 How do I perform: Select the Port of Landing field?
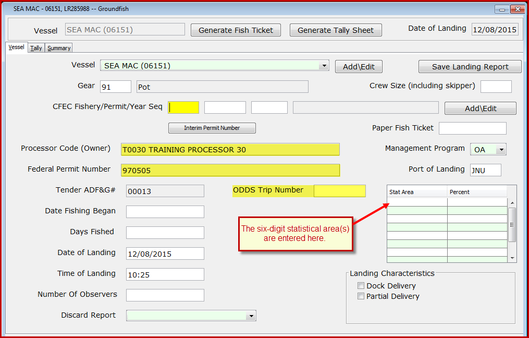coord(485,170)
